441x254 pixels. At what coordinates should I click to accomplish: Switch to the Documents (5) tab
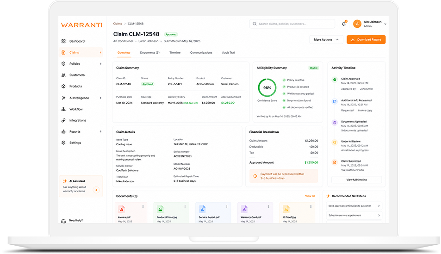point(149,53)
